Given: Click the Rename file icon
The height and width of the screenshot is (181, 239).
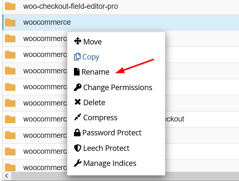Looking at the screenshot, I should 77,72.
